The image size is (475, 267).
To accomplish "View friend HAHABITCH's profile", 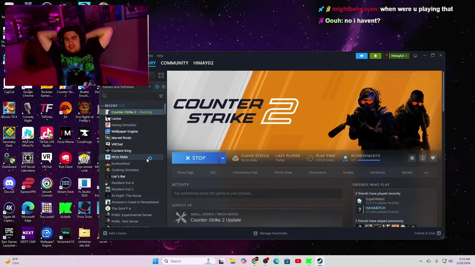I will point(375,208).
